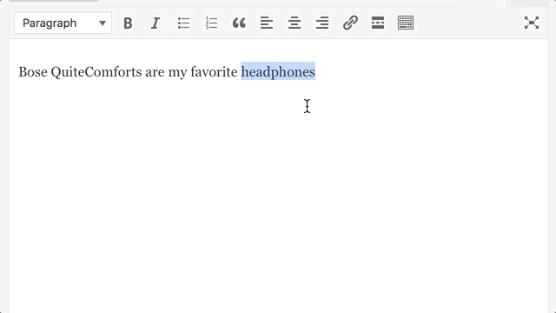
Task: Insert a numbered list
Action: (211, 23)
